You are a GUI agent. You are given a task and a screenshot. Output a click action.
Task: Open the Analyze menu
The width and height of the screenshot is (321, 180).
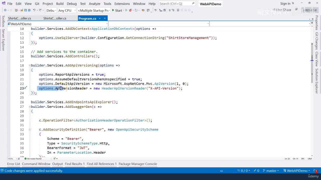click(95, 3)
